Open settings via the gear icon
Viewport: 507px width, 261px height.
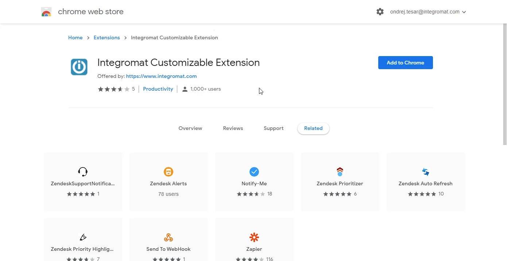coord(380,12)
